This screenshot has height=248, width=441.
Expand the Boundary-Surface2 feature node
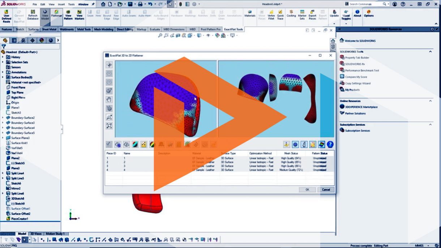tap(3, 118)
